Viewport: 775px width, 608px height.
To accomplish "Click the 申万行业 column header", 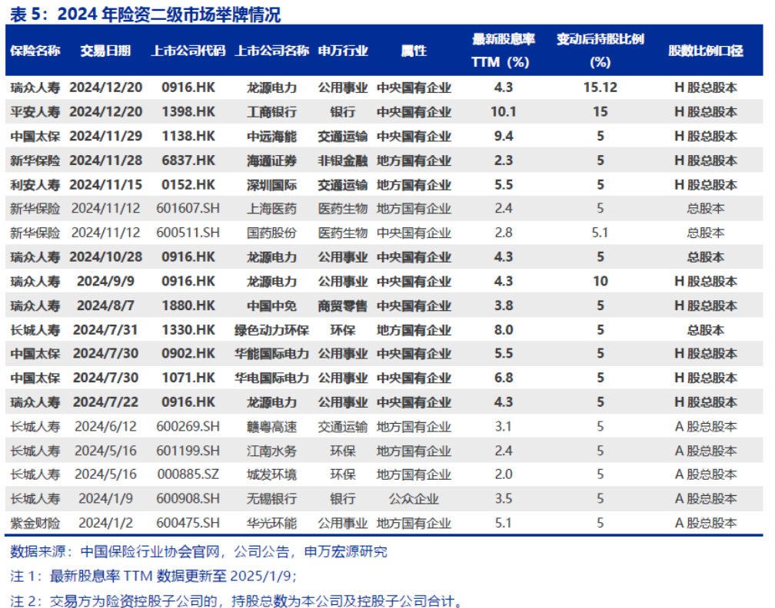I will point(343,51).
